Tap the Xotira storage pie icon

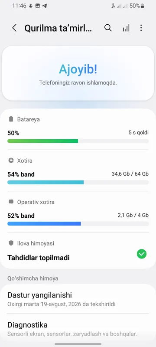point(11,160)
